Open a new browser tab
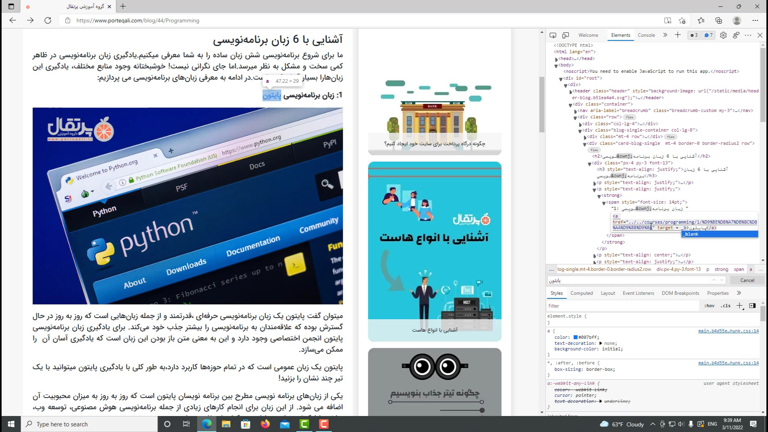 [123, 6]
